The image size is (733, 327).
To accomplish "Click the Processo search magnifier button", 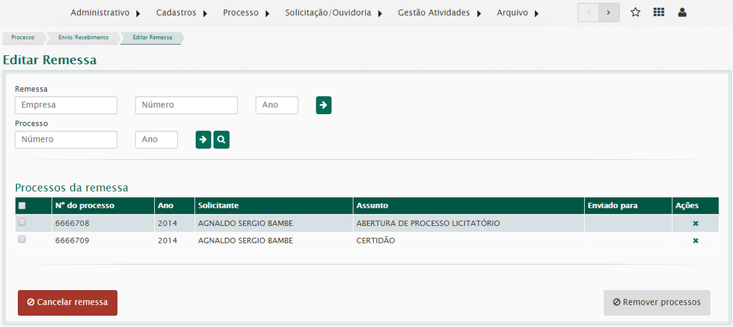I will click(x=221, y=140).
